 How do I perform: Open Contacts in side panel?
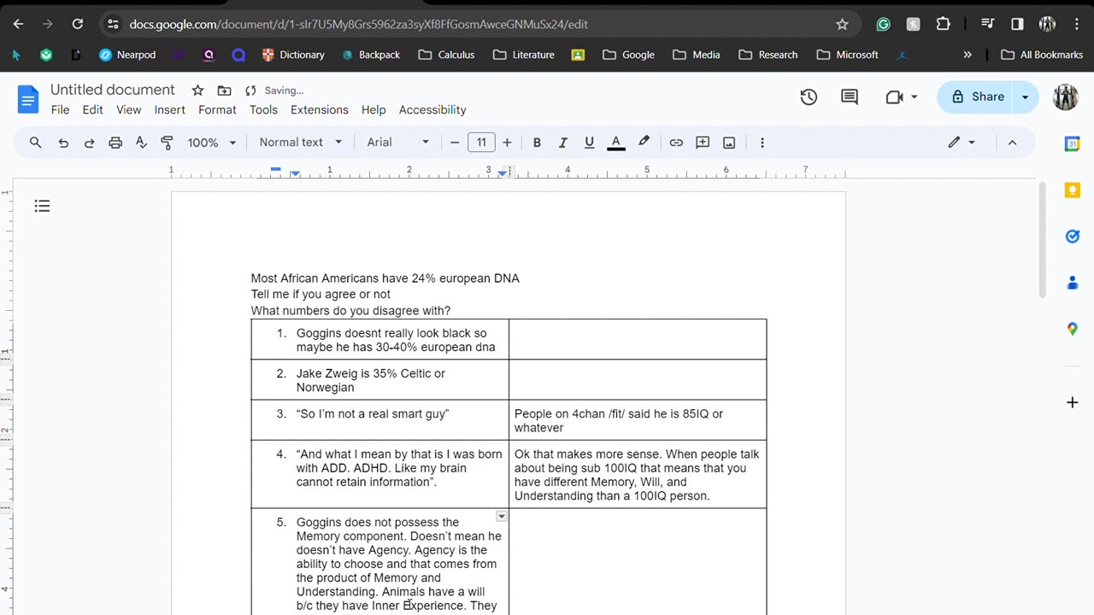1073,283
